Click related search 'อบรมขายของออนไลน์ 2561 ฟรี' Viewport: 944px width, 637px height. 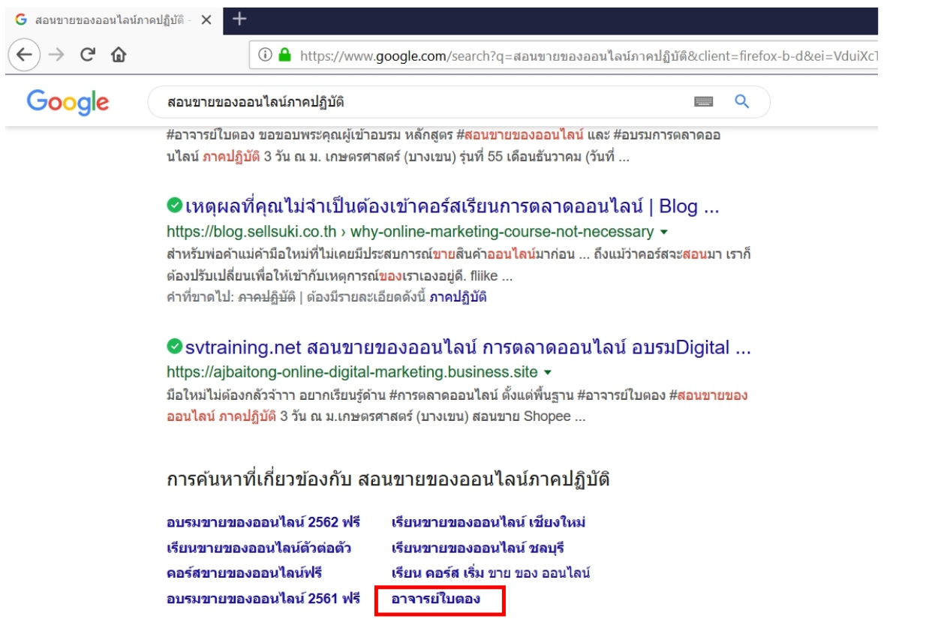pos(263,599)
